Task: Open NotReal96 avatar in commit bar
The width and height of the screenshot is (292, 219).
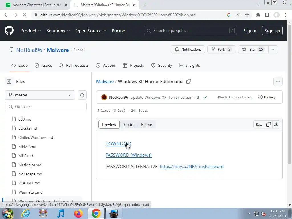Action: (104, 97)
